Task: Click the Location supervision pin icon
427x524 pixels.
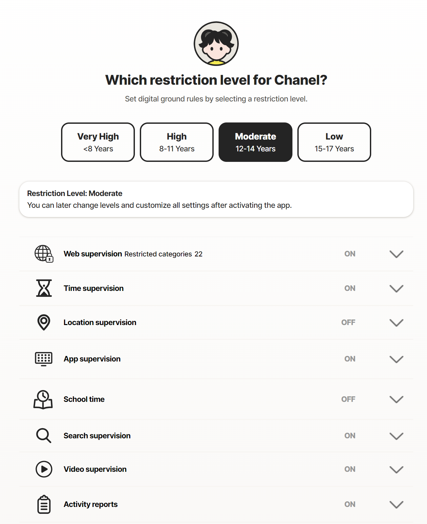Action: 44,322
